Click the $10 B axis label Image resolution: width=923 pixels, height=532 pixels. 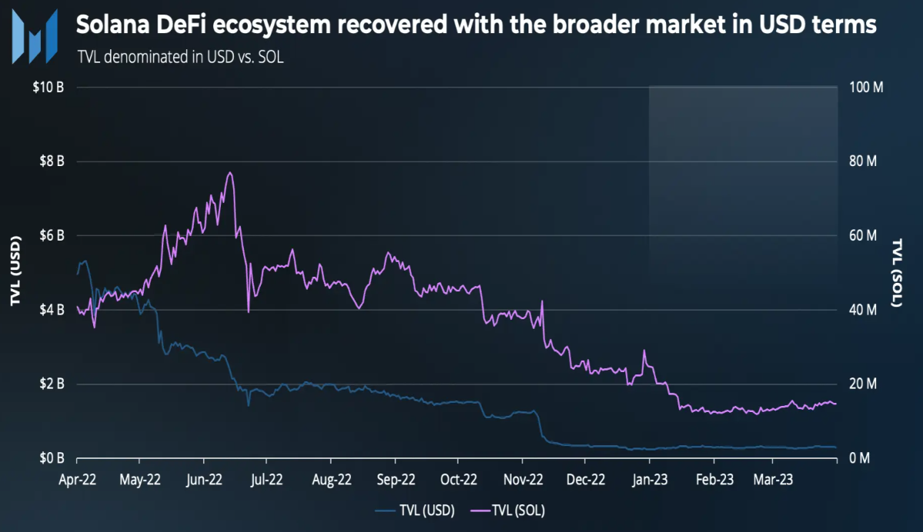(x=48, y=87)
